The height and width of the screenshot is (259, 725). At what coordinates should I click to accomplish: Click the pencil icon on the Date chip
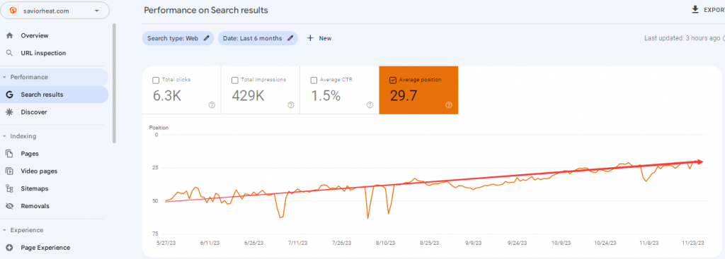pyautogui.click(x=290, y=38)
